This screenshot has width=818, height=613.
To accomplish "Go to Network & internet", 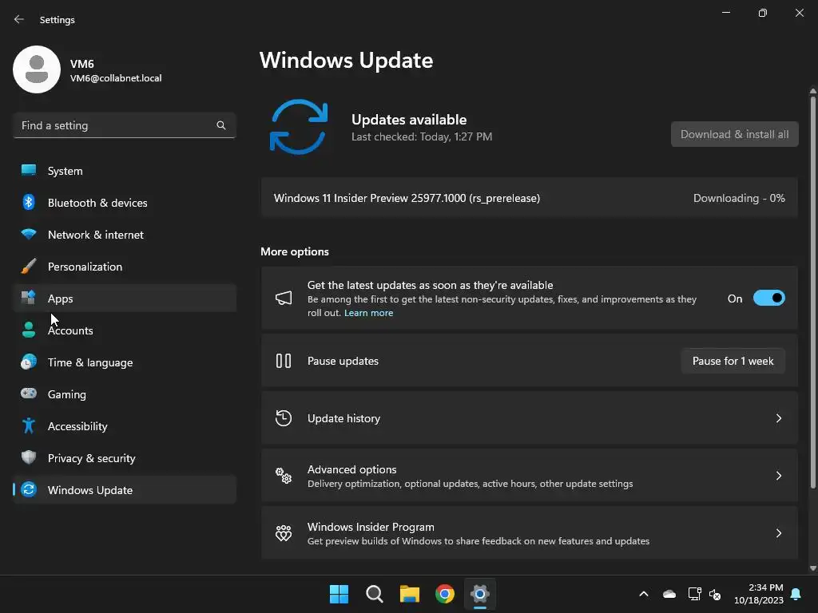I will (x=125, y=234).
